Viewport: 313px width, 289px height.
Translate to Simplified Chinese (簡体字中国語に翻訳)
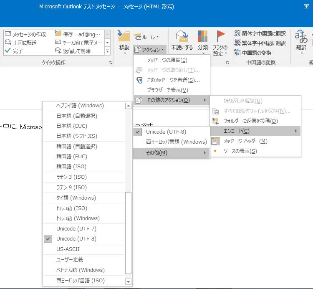click(x=260, y=33)
